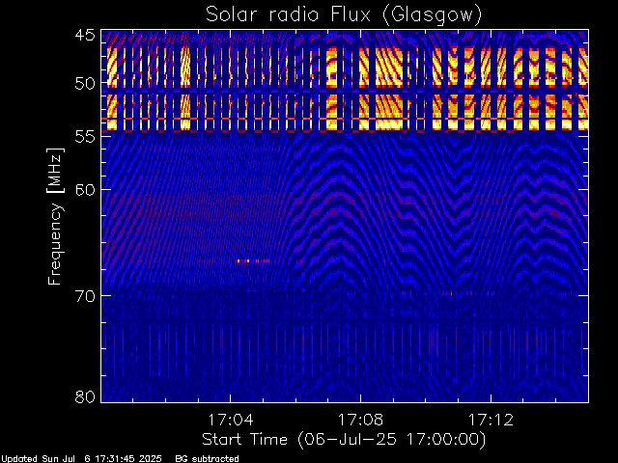Screen dimensions: 618x463
Task: Select the 60 frequency axis label
Action: [85, 190]
